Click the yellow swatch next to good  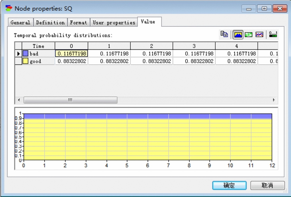tap(25, 61)
